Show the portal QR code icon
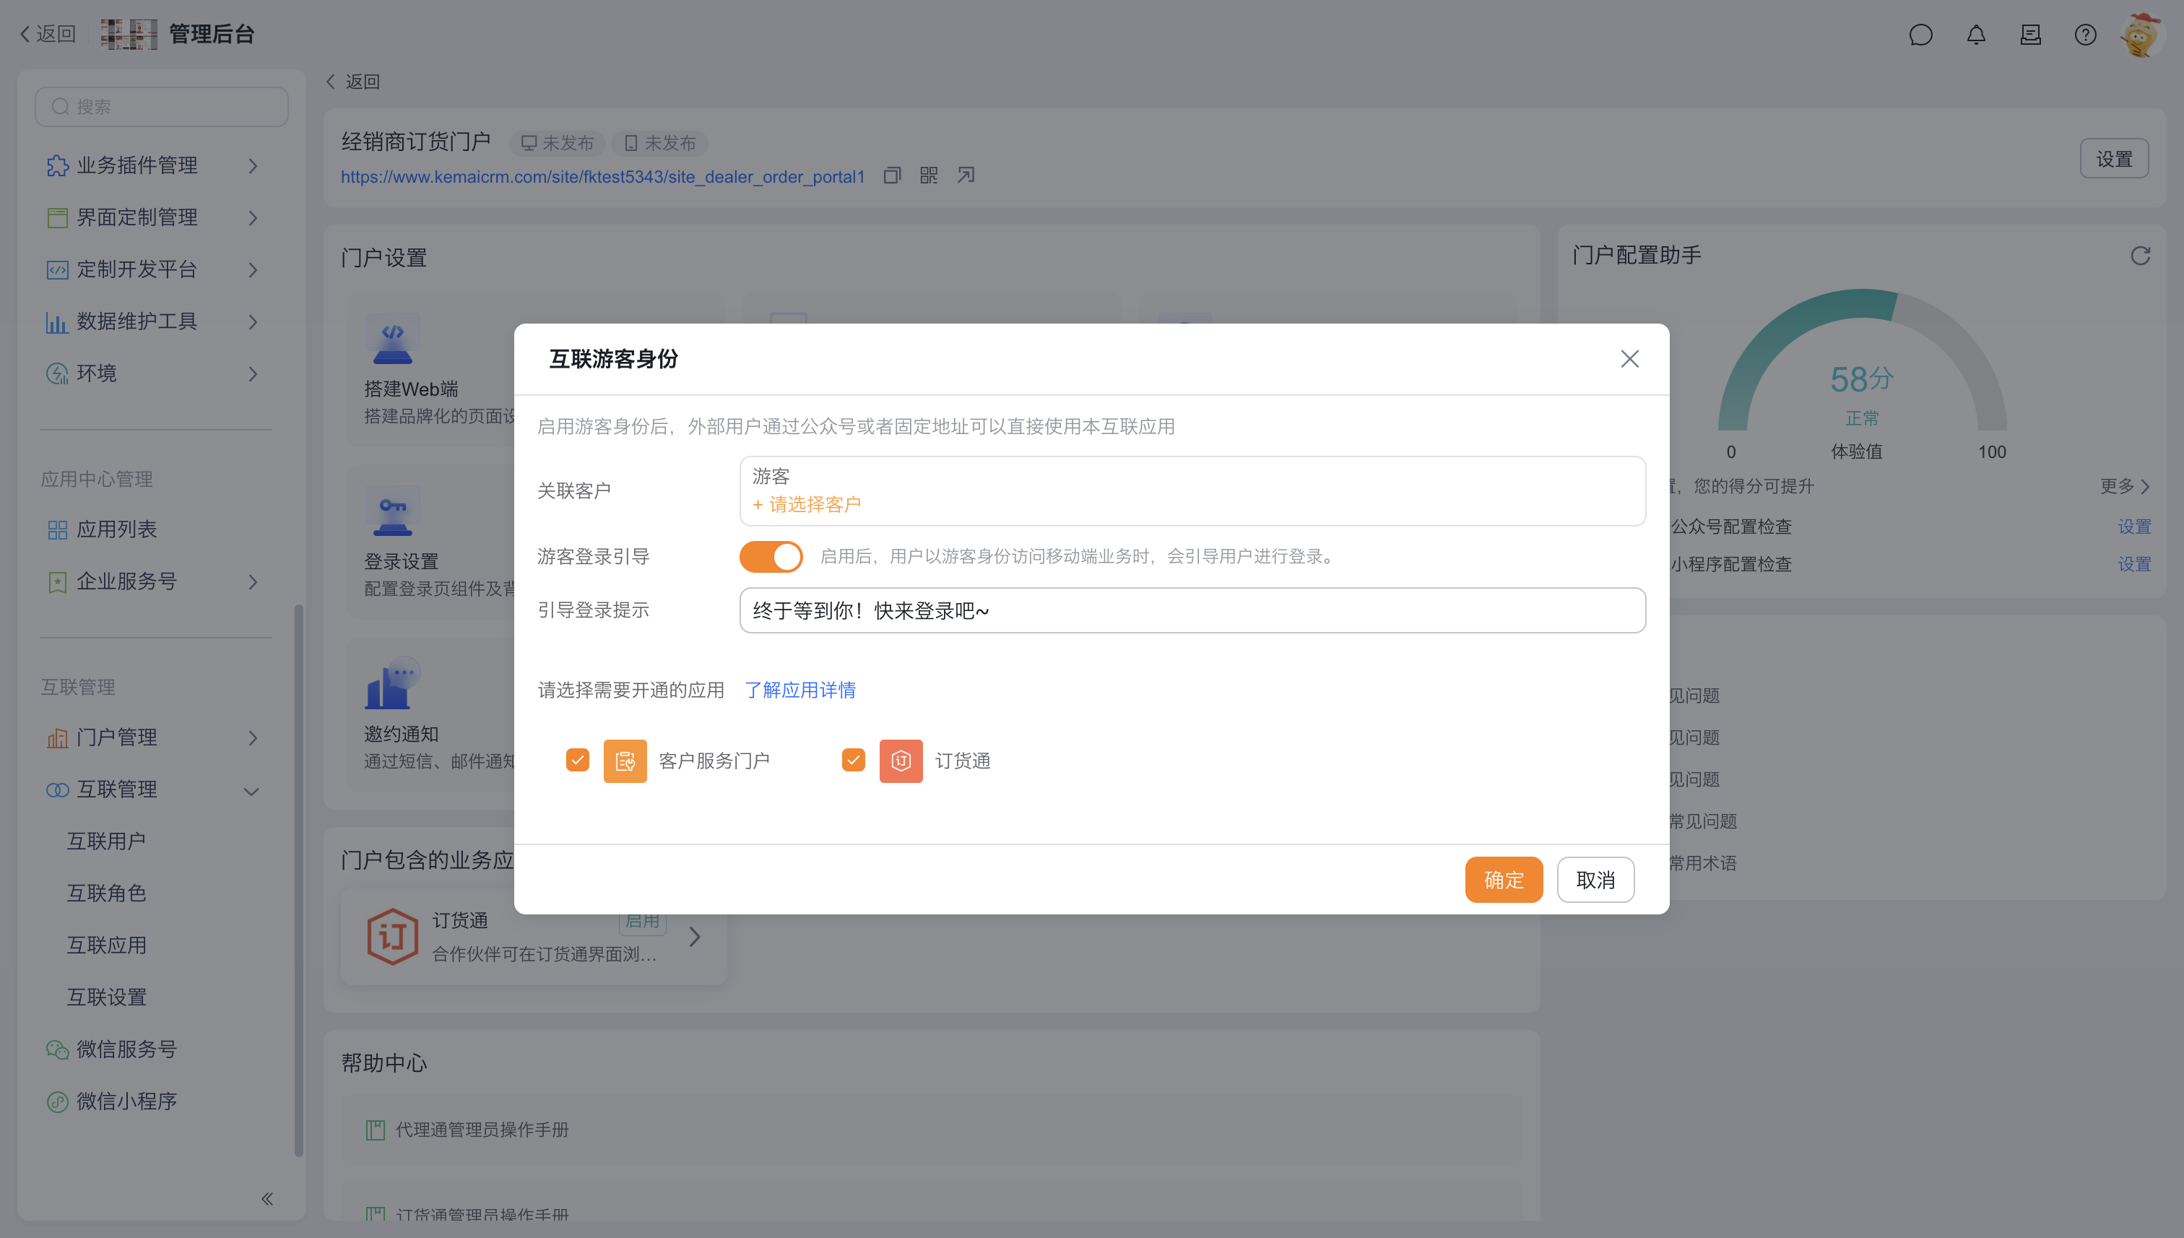The height and width of the screenshot is (1238, 2184). [928, 176]
